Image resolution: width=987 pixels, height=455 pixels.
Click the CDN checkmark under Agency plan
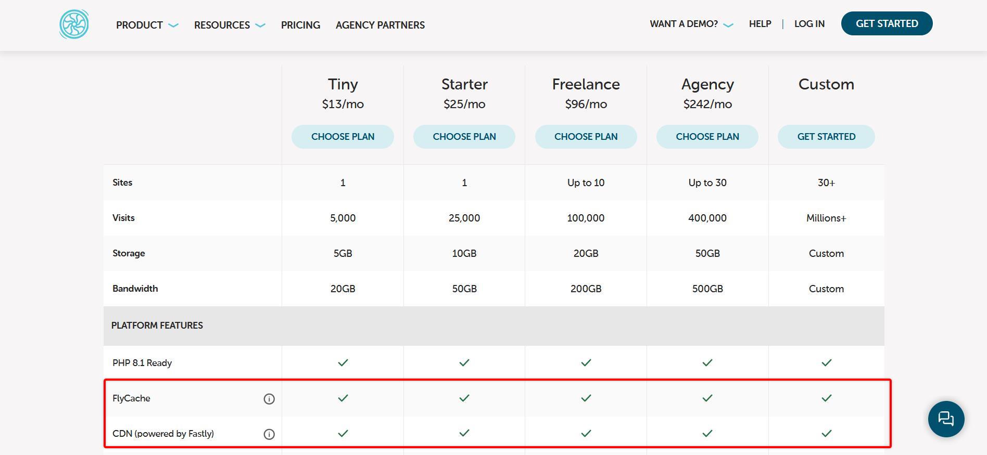tap(707, 434)
